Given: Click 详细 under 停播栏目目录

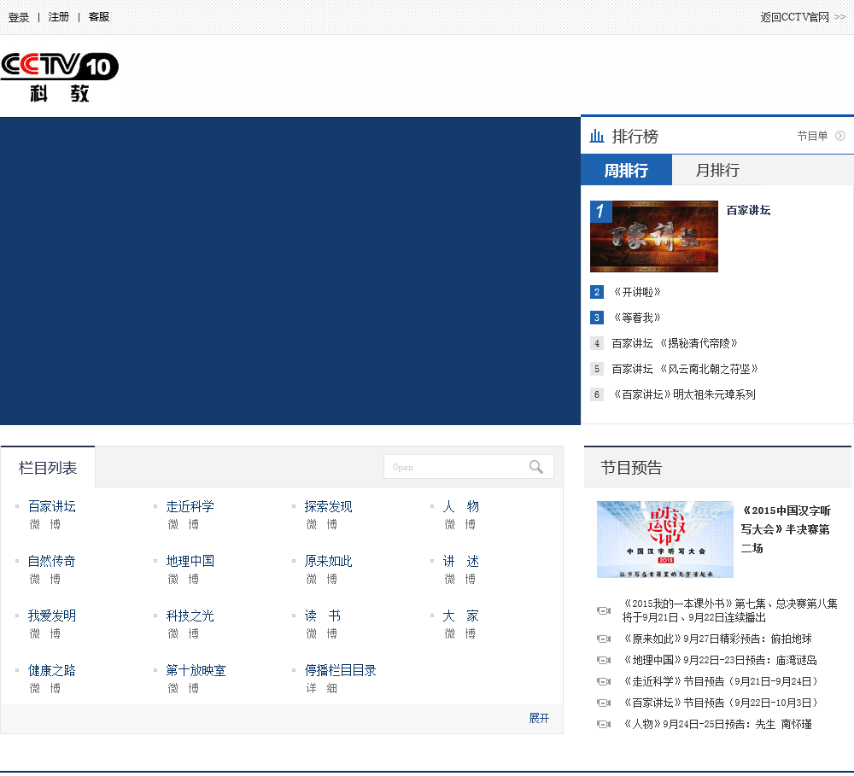Looking at the screenshot, I should 322,688.
